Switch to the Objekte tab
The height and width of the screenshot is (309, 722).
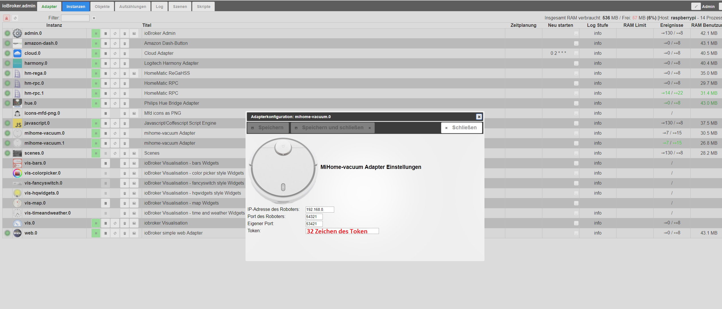(102, 7)
